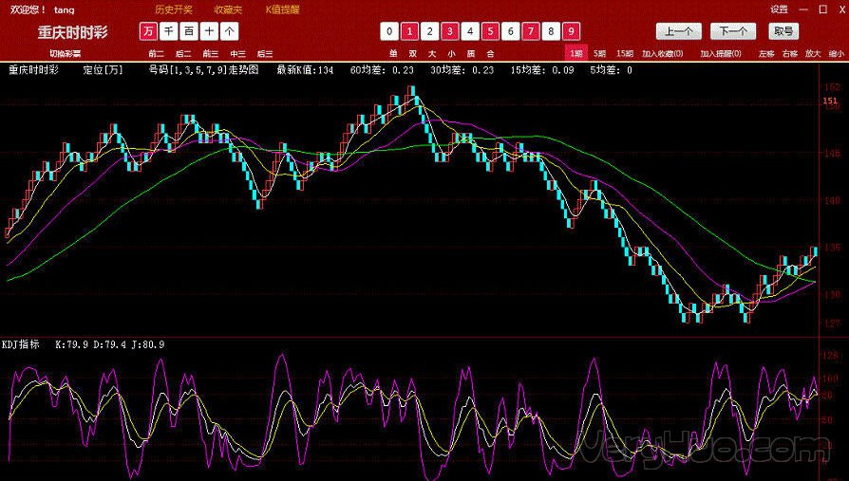Select the 单 odd-number filter
The width and height of the screenshot is (849, 481).
coord(393,54)
